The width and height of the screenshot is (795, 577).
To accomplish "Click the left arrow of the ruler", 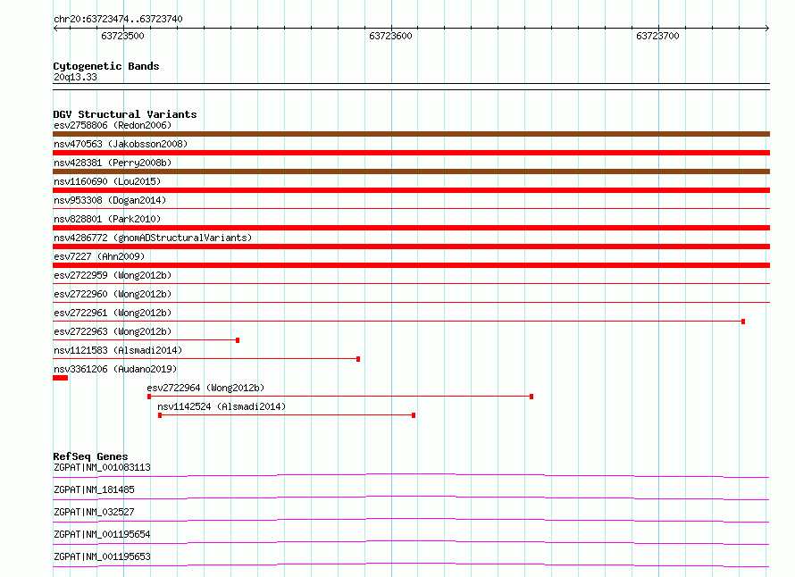I will coord(55,29).
